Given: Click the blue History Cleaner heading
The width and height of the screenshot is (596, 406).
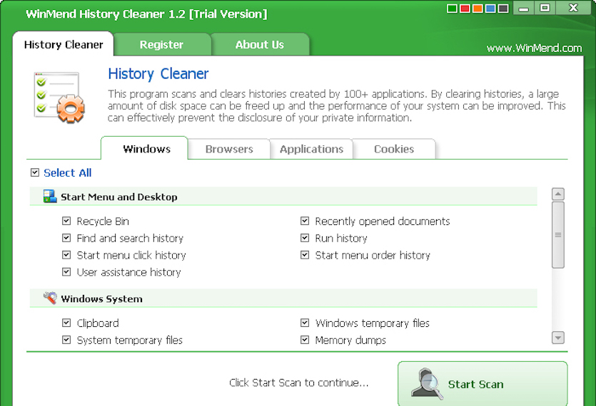Looking at the screenshot, I should coord(158,74).
